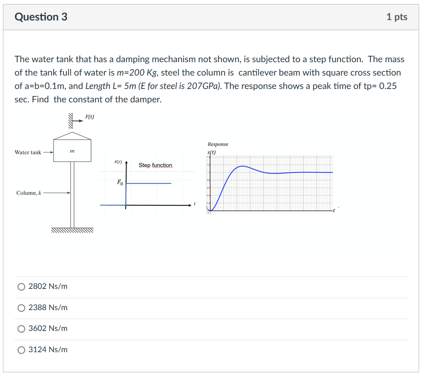
Task: Click the 1 pts label
Action: coord(397,17)
